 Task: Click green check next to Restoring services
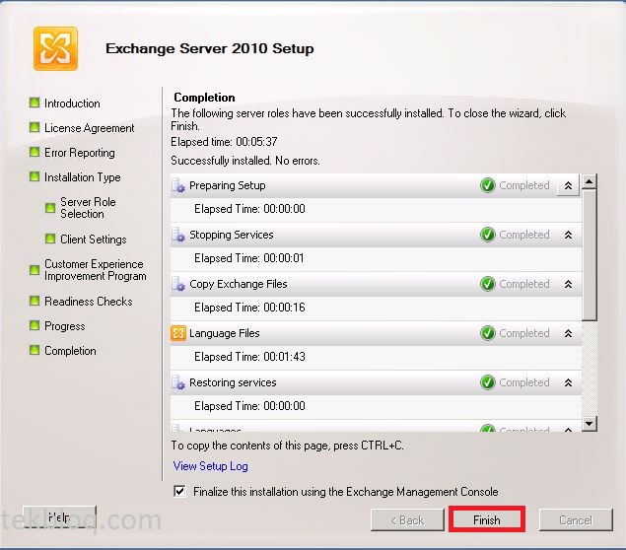click(x=487, y=382)
